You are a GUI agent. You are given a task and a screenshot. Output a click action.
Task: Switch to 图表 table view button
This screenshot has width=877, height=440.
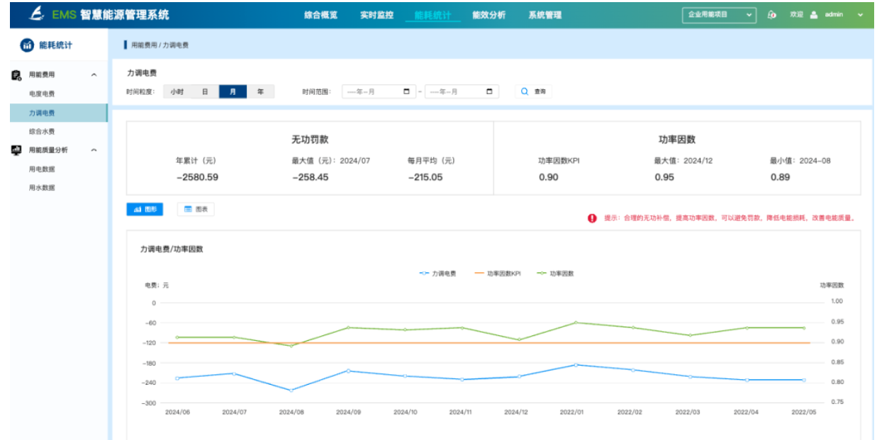coord(196,209)
